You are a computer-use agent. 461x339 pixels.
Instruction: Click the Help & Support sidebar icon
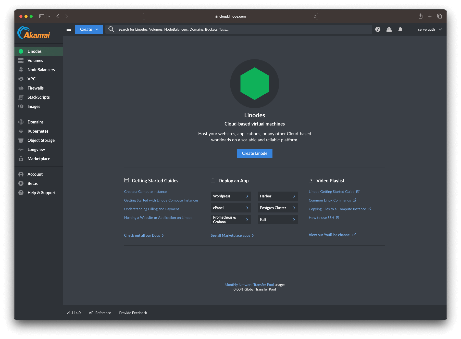[21, 193]
